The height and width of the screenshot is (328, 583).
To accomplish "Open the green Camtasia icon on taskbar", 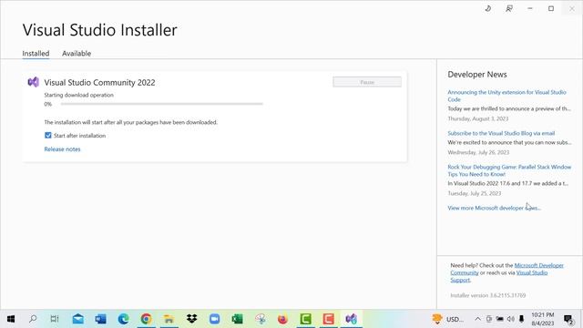I will 306,319.
